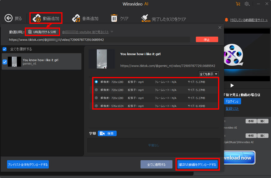This screenshot has width=271, height=178.
Task: Select second 720x1280 mp4 radio option
Action: 96,90
